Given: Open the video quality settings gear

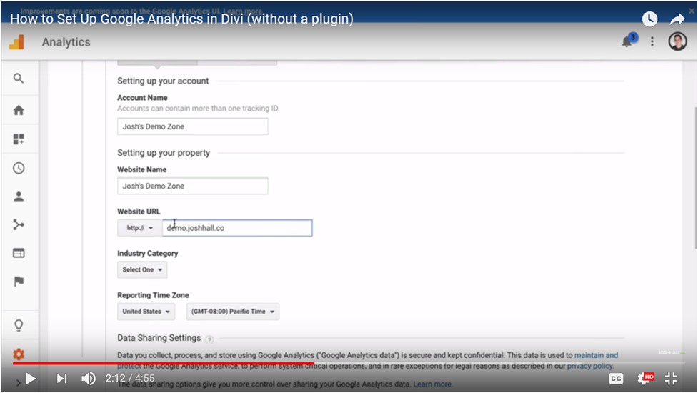Looking at the screenshot, I should pos(644,379).
